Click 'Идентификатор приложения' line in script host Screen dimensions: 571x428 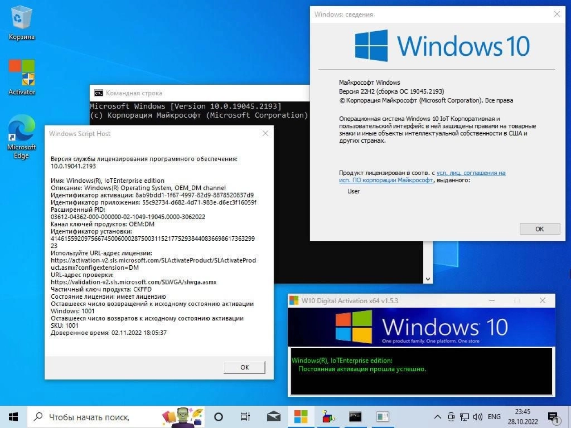point(153,202)
